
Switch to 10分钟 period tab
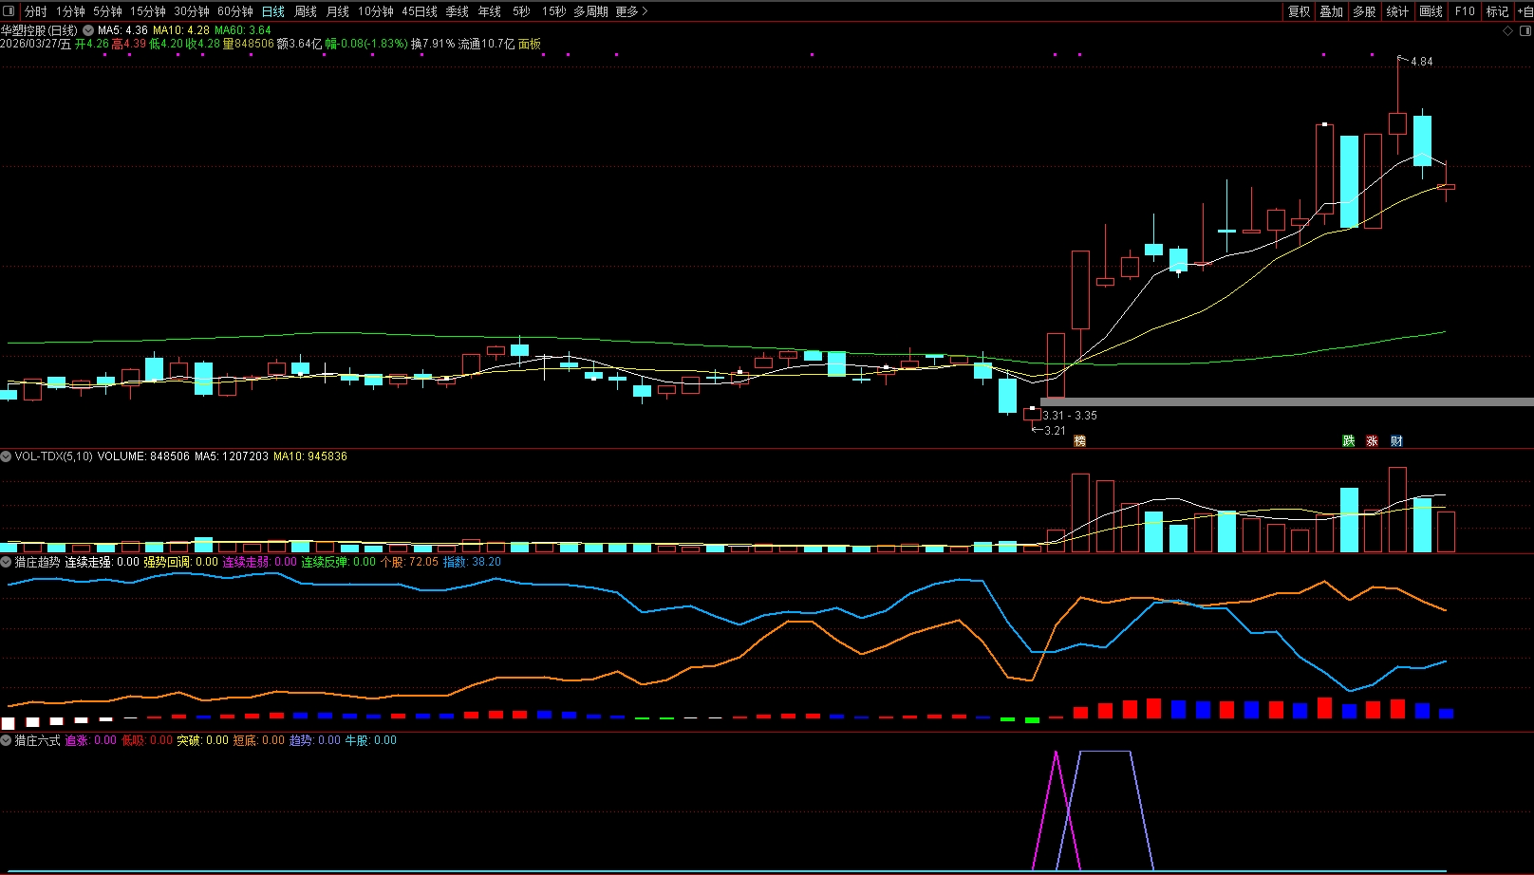pos(376,11)
